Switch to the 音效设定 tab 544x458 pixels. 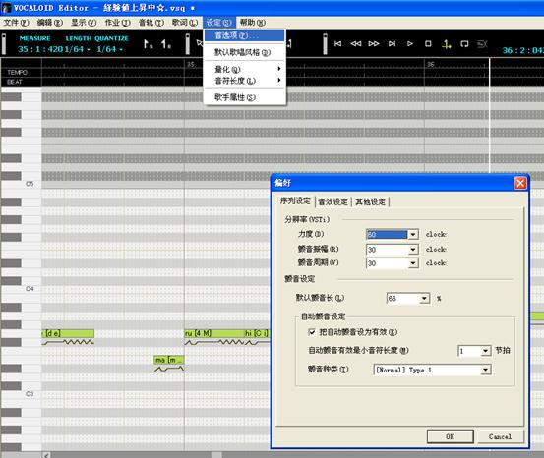[x=333, y=201]
